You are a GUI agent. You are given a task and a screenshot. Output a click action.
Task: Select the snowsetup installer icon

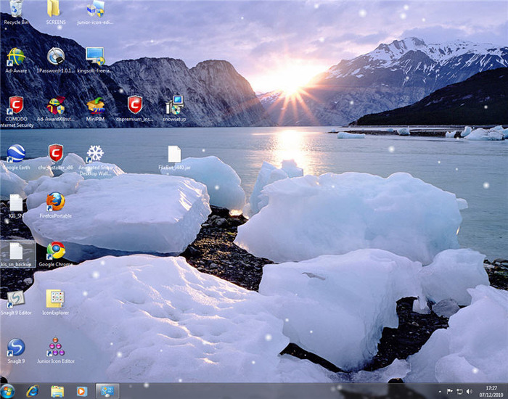174,106
